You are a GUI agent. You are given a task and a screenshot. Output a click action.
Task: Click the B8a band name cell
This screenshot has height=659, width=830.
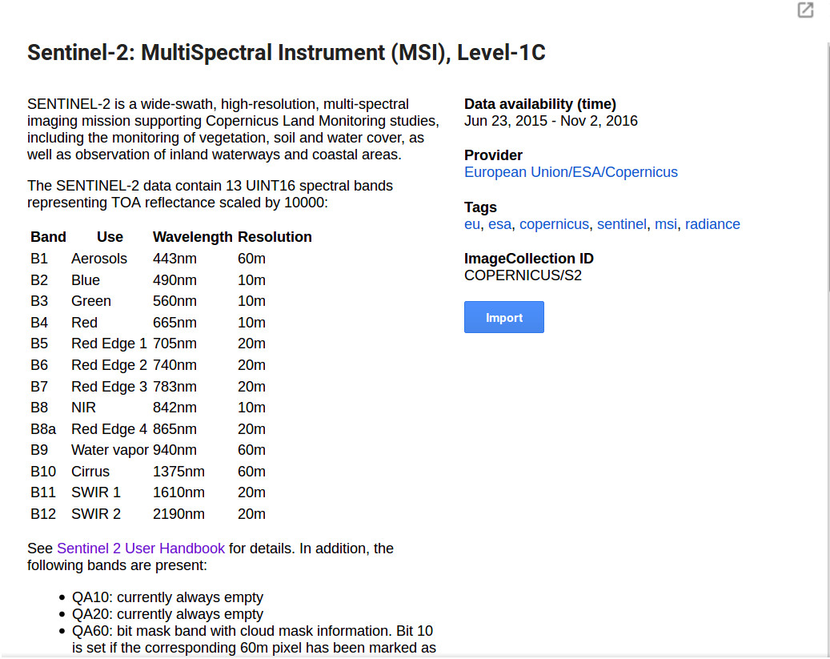point(43,429)
